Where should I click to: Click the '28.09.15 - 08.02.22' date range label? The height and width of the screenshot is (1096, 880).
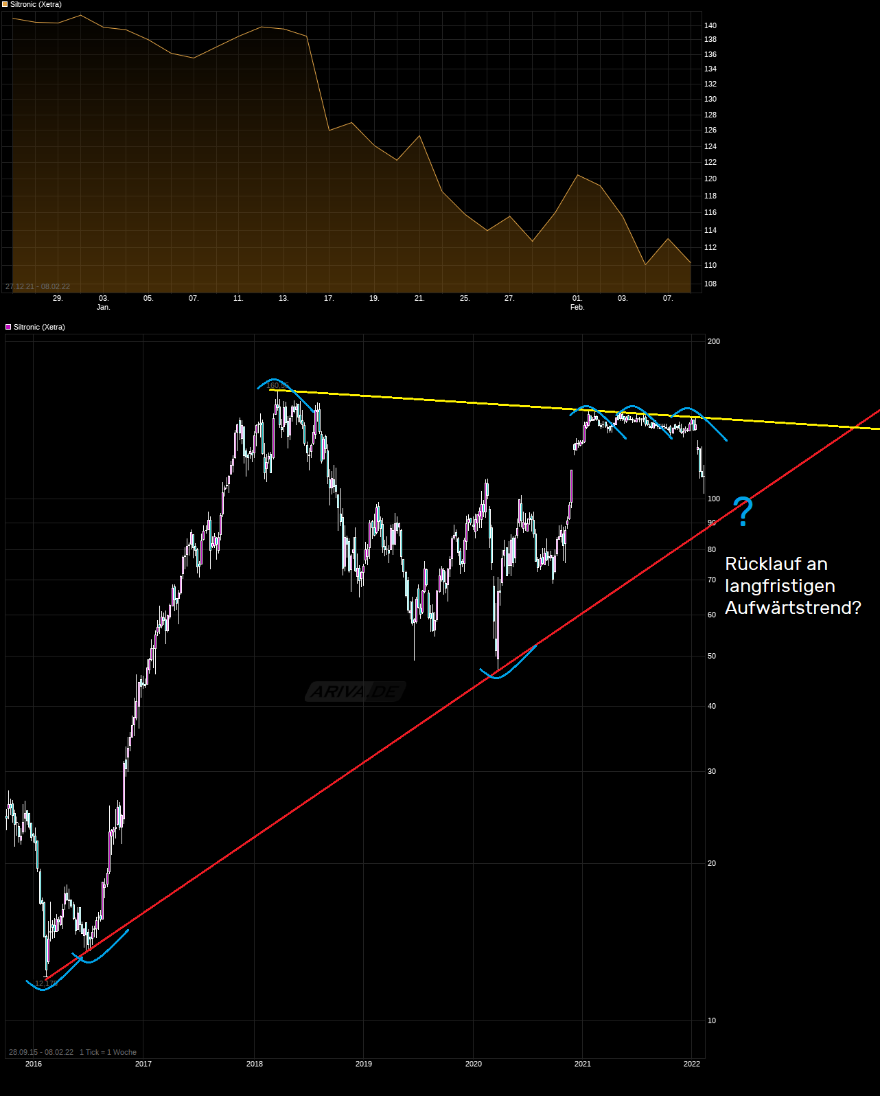click(x=41, y=1052)
